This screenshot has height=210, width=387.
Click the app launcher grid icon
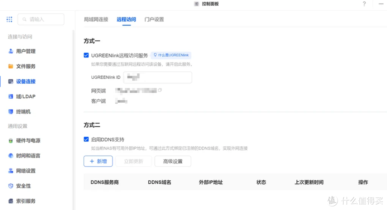pos(9,19)
